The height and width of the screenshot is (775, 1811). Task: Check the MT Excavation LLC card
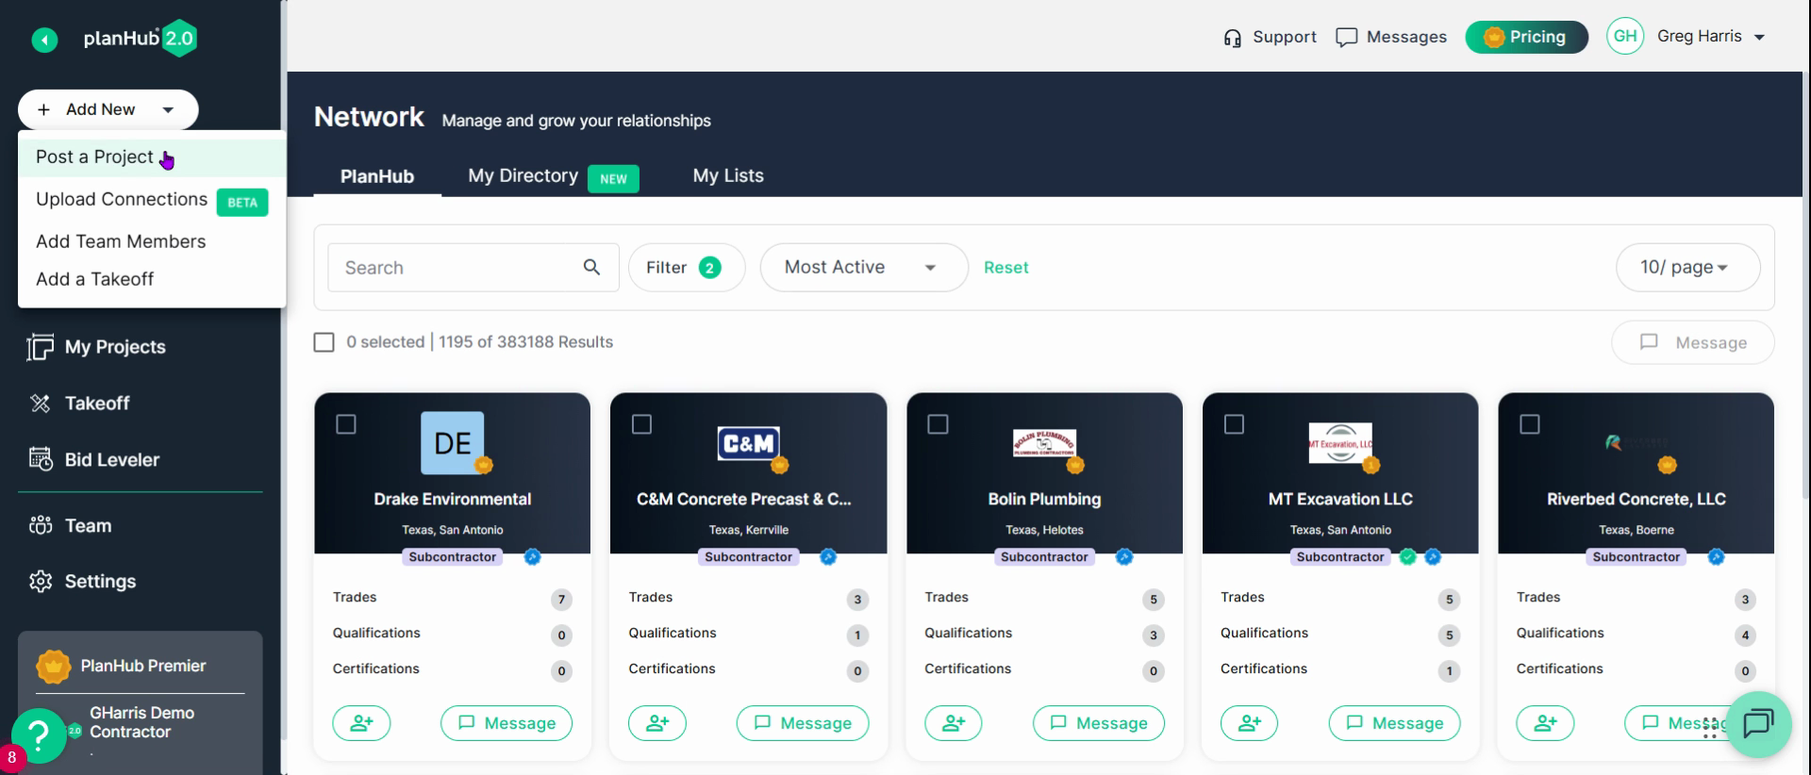[x=1234, y=424]
